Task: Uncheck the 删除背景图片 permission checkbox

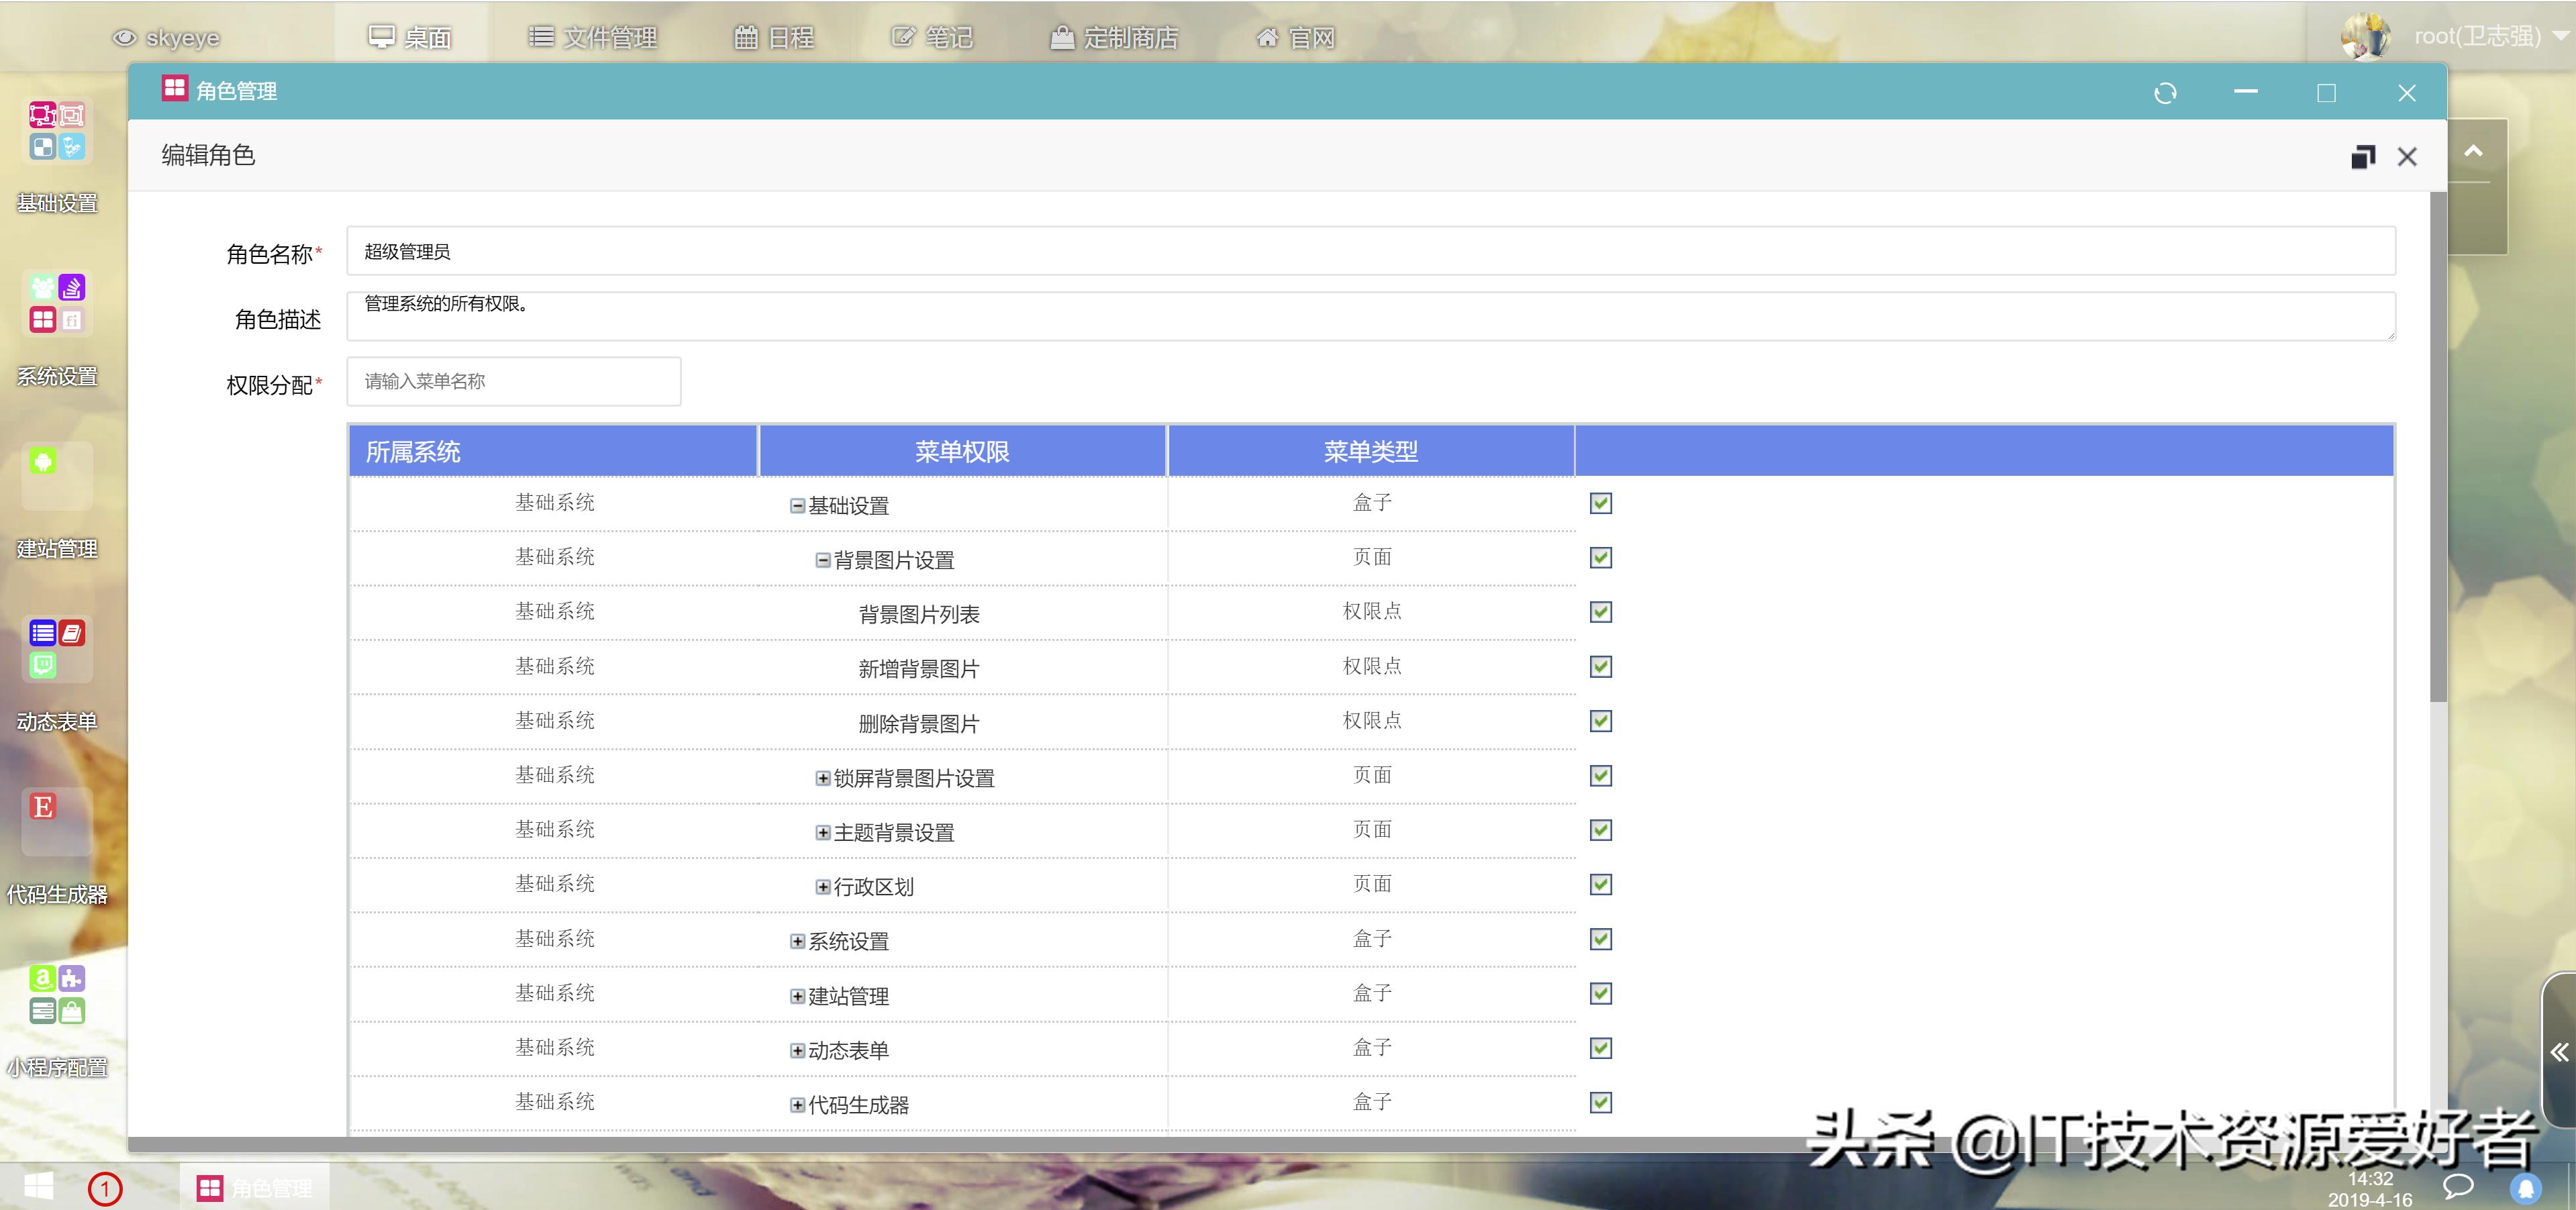Action: pyautogui.click(x=1600, y=721)
